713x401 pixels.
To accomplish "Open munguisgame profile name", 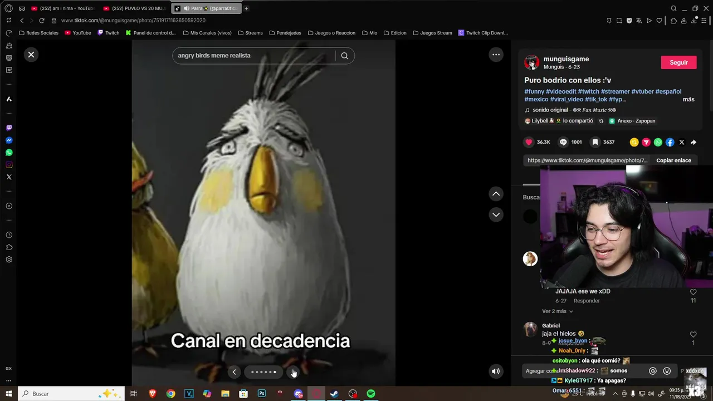I will click(x=566, y=59).
